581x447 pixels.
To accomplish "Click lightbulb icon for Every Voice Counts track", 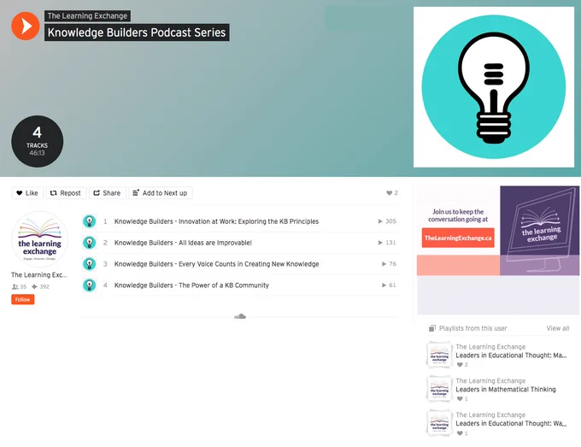I will pos(90,264).
